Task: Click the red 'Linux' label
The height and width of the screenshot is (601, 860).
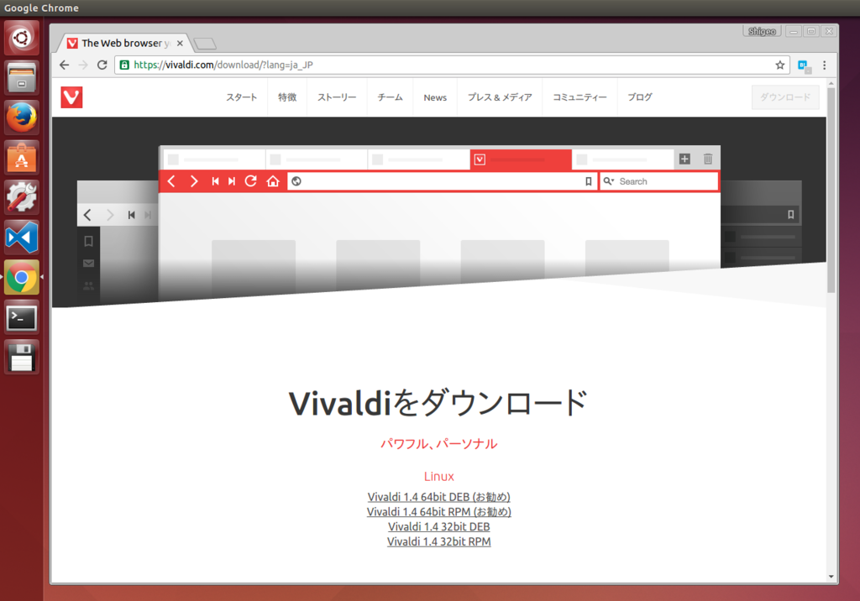Action: point(438,476)
